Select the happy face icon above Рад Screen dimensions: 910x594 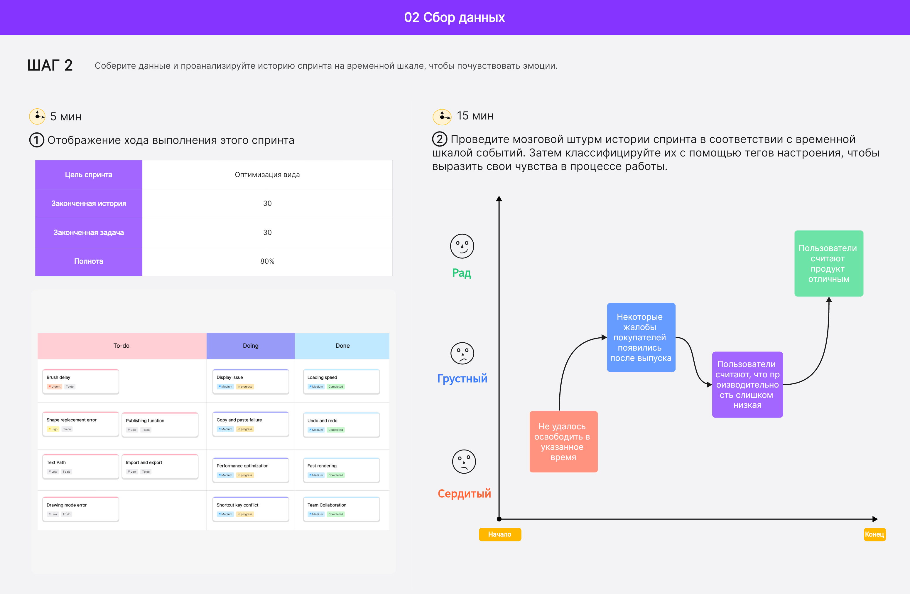point(462,246)
